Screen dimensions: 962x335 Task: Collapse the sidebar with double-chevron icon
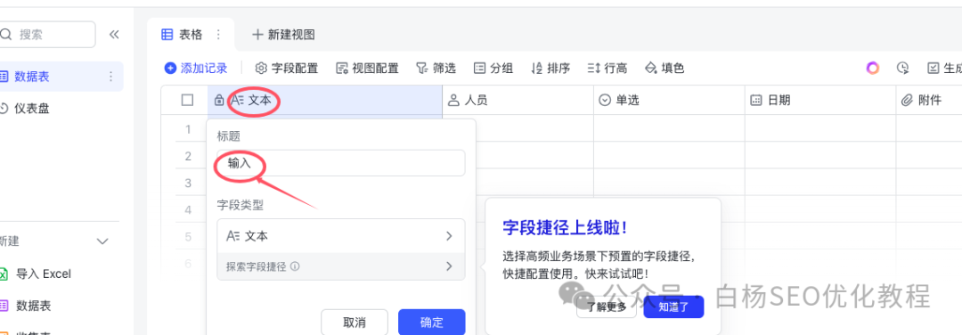click(114, 35)
